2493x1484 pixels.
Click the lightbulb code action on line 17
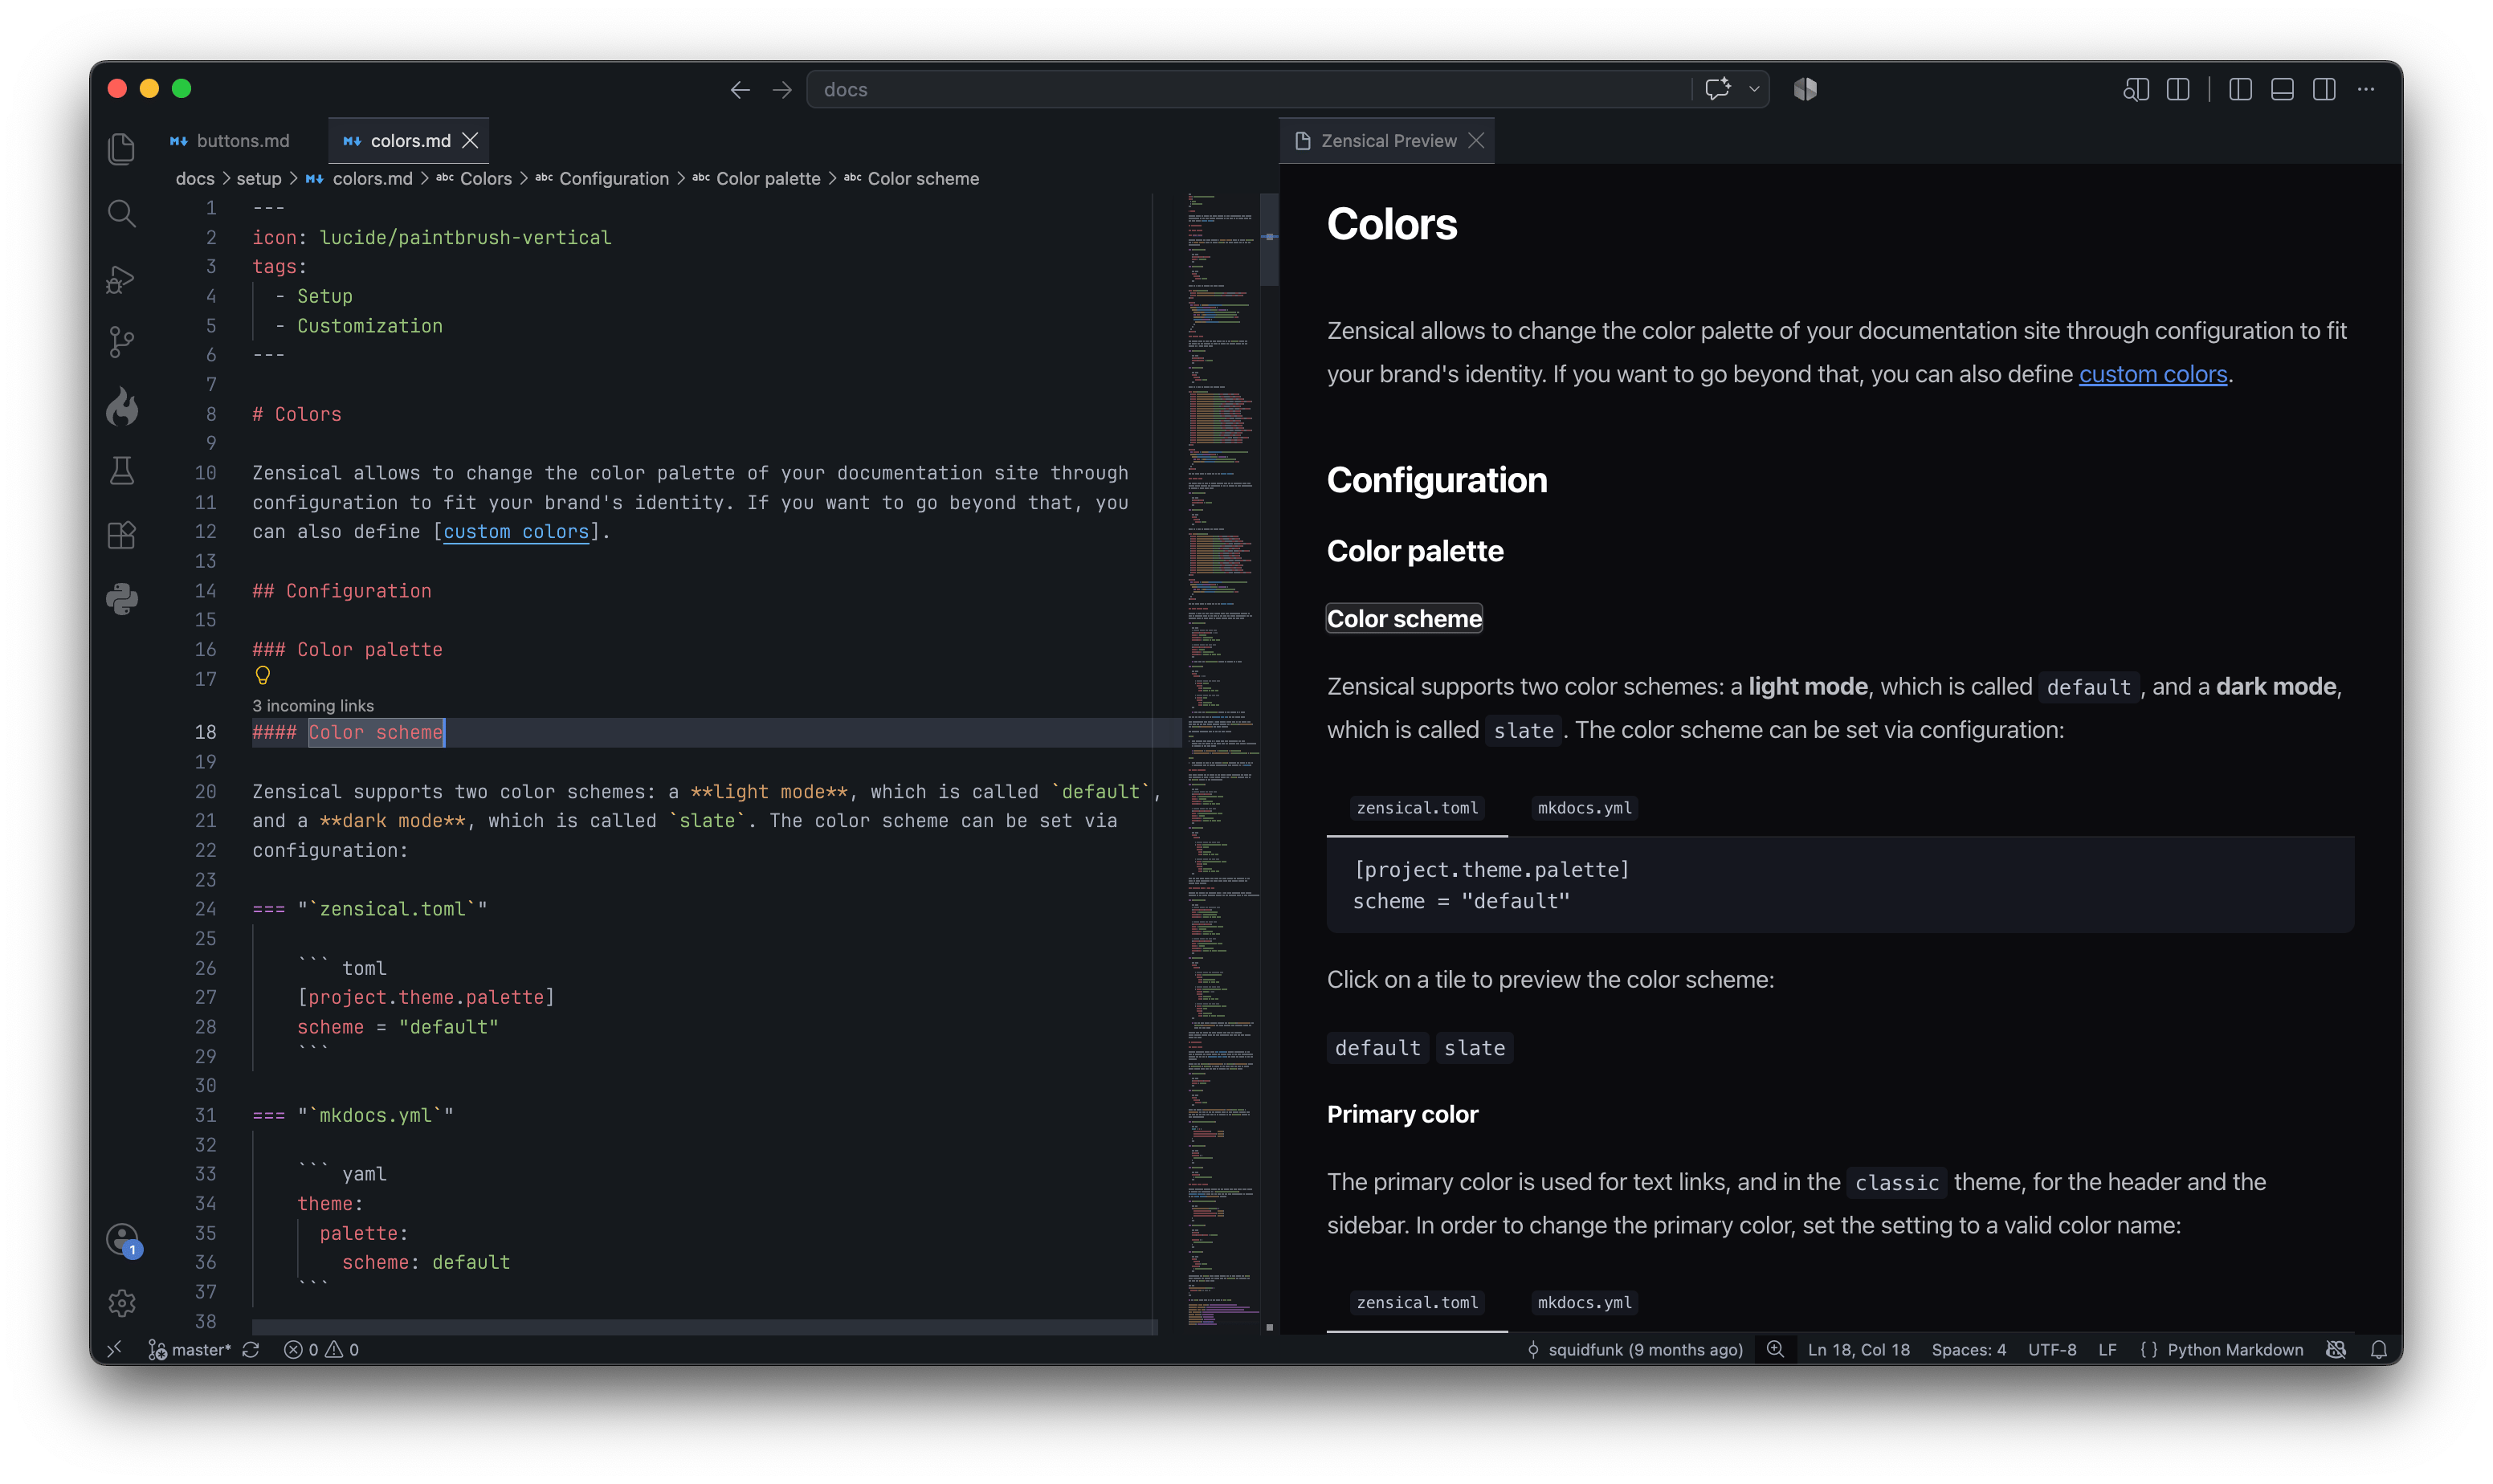pos(263,676)
